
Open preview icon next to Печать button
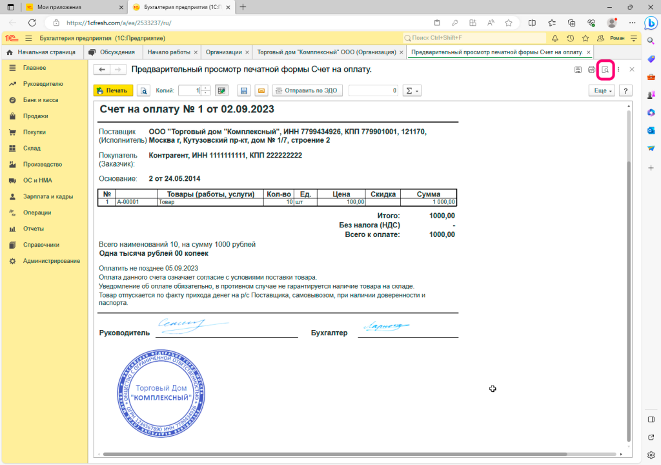[144, 90]
